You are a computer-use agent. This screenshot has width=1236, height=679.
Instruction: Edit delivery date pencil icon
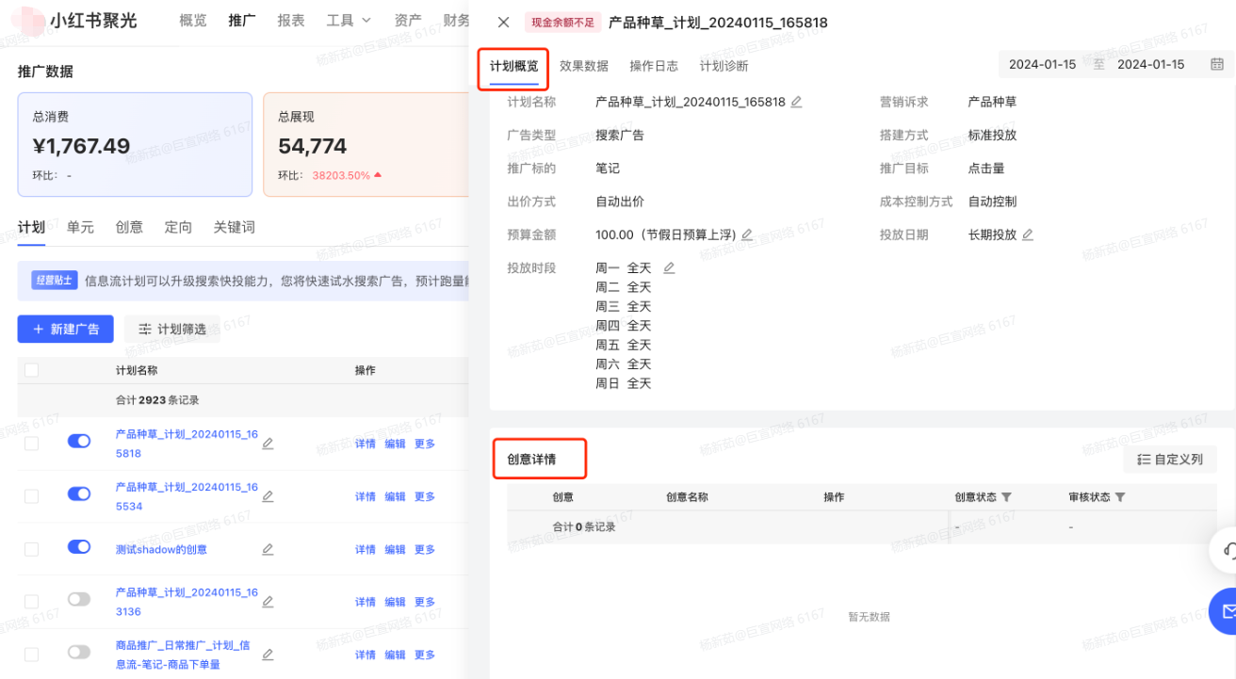1028,234
